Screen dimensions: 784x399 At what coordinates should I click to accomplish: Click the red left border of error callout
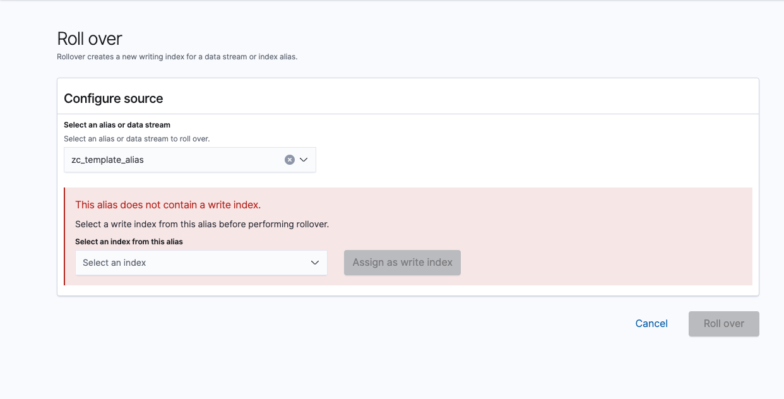click(x=64, y=236)
